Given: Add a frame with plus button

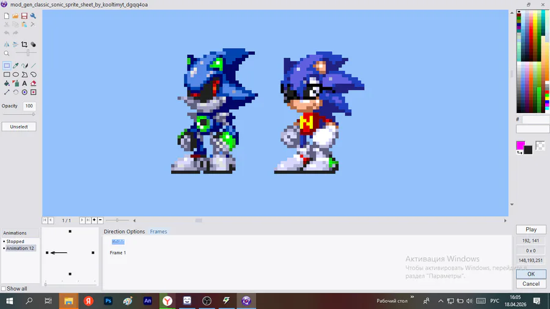Looking at the screenshot, I should click(x=94, y=220).
